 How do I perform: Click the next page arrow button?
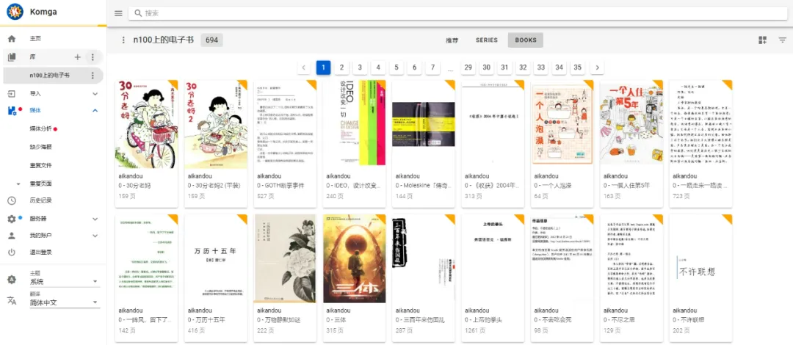pyautogui.click(x=597, y=68)
